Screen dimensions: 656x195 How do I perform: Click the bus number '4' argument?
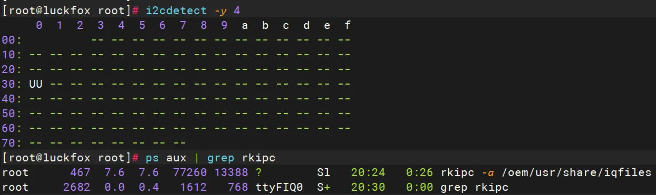point(237,10)
